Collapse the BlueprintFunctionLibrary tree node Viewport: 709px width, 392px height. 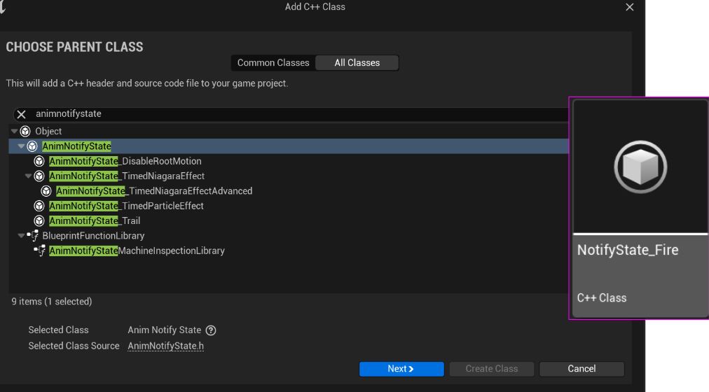pyautogui.click(x=22, y=236)
